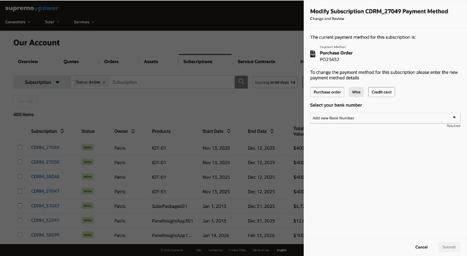Image resolution: width=467 pixels, height=256 pixels.
Task: Click the Help footer link
Action: coord(199,250)
